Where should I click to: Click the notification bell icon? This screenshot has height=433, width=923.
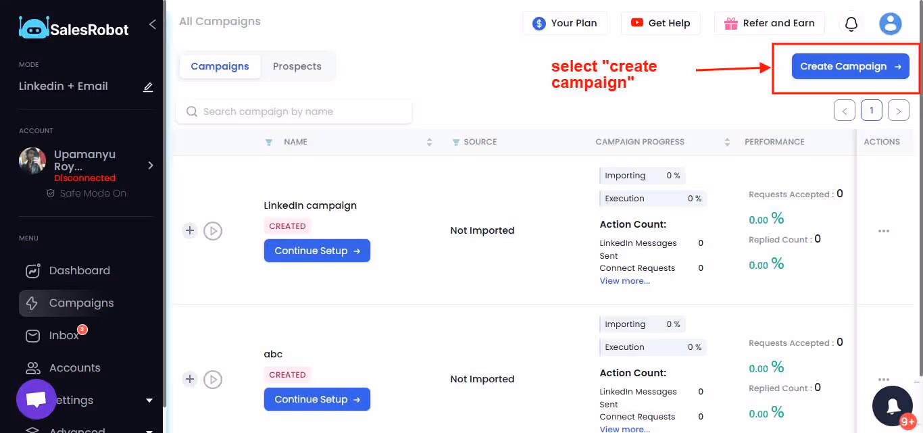851,23
